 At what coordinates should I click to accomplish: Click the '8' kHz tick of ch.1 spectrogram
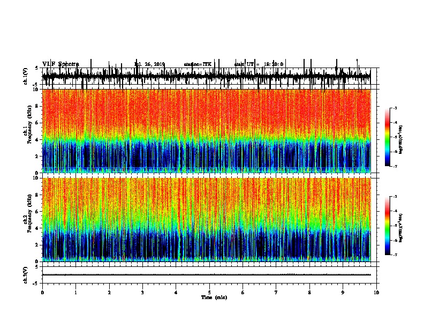(37, 106)
